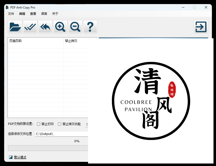Click the 选择保存文件位置 label
The width and height of the screenshot is (216, 166).
20,134
